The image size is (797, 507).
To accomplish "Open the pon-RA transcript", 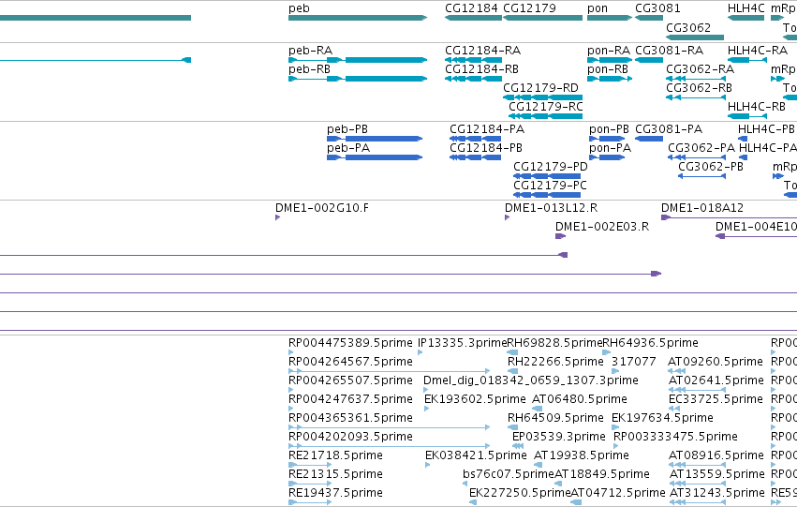I will (609, 51).
